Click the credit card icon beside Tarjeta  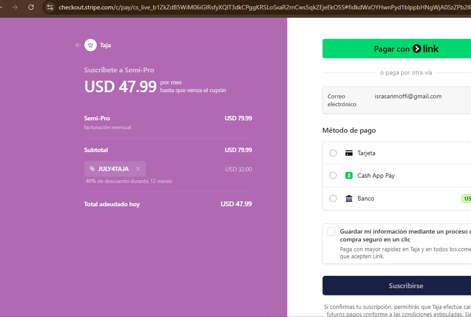tap(349, 153)
